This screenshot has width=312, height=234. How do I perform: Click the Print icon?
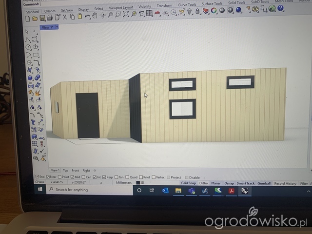[x=50, y=18]
